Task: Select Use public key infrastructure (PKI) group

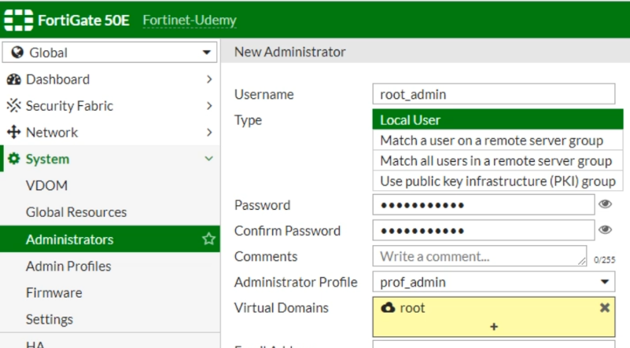Action: (x=497, y=181)
